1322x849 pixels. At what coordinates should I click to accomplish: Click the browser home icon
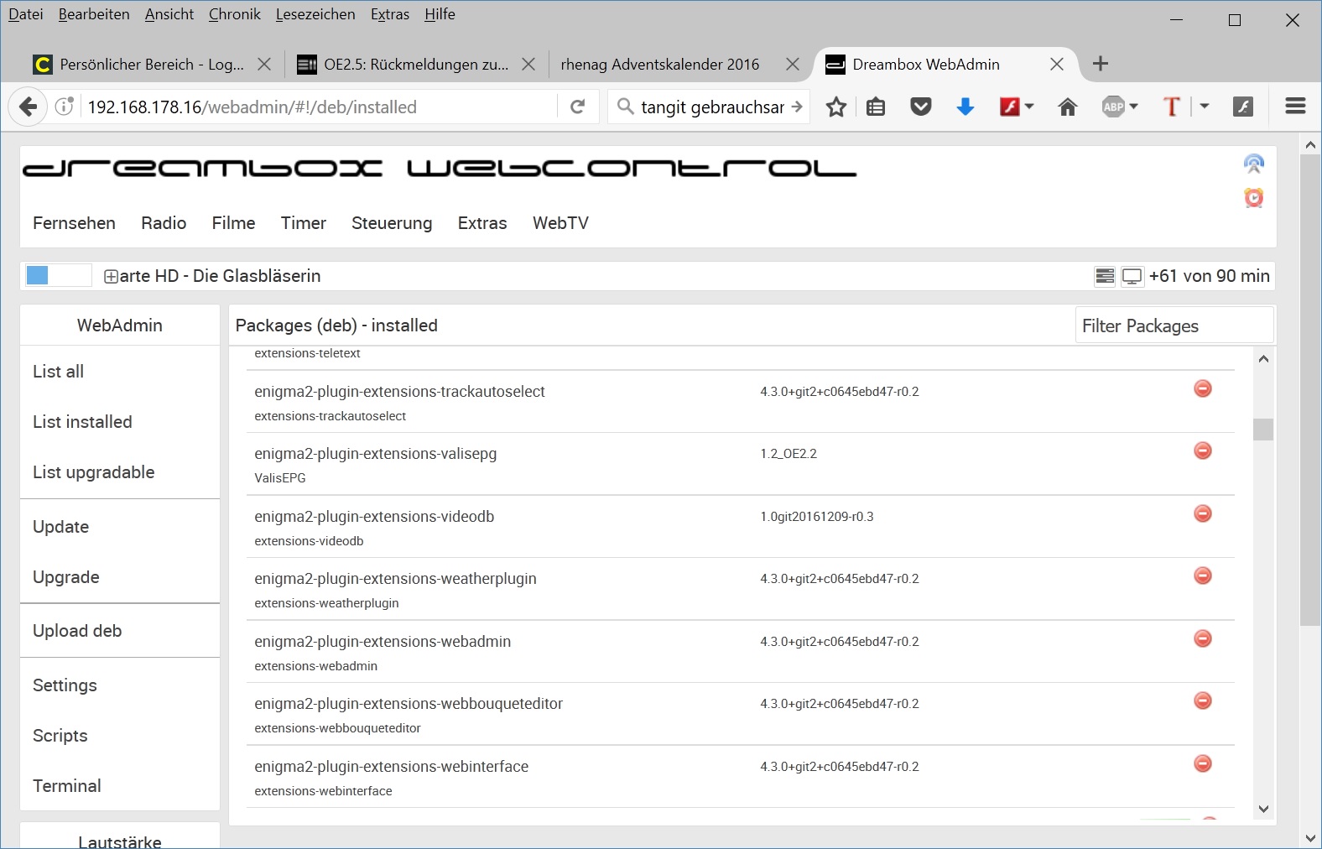click(x=1067, y=107)
